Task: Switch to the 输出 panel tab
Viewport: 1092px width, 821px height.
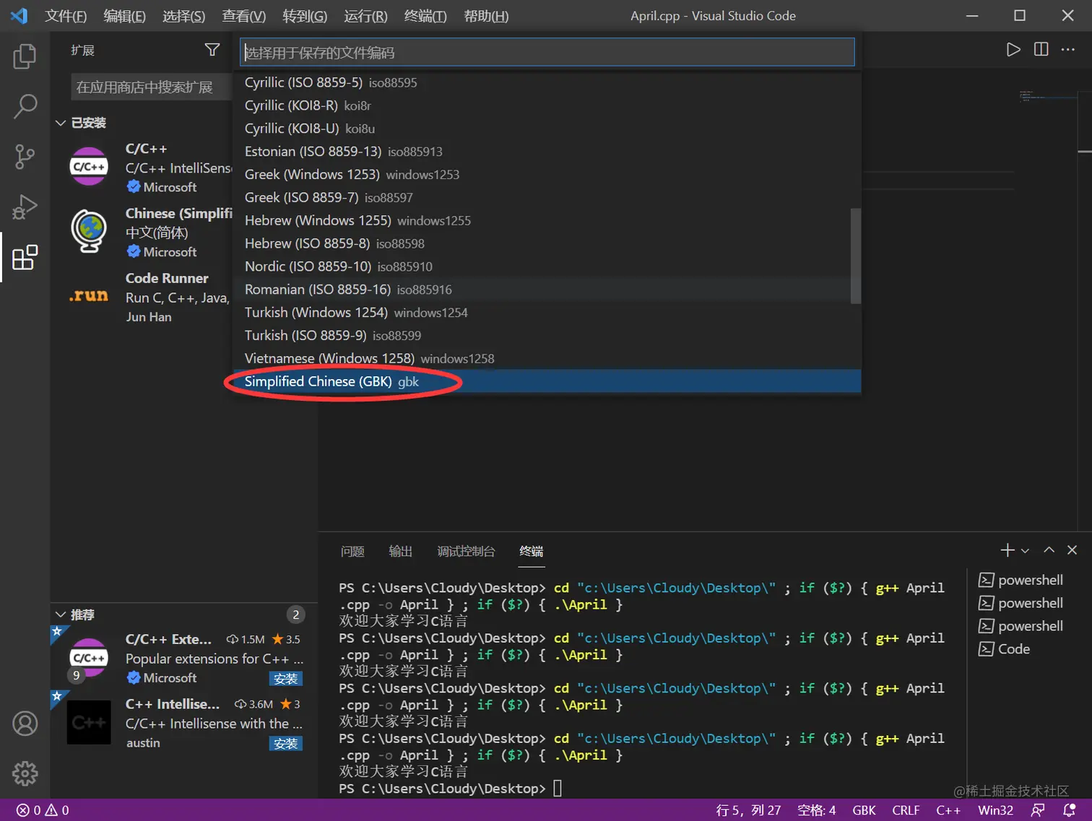Action: pyautogui.click(x=400, y=551)
